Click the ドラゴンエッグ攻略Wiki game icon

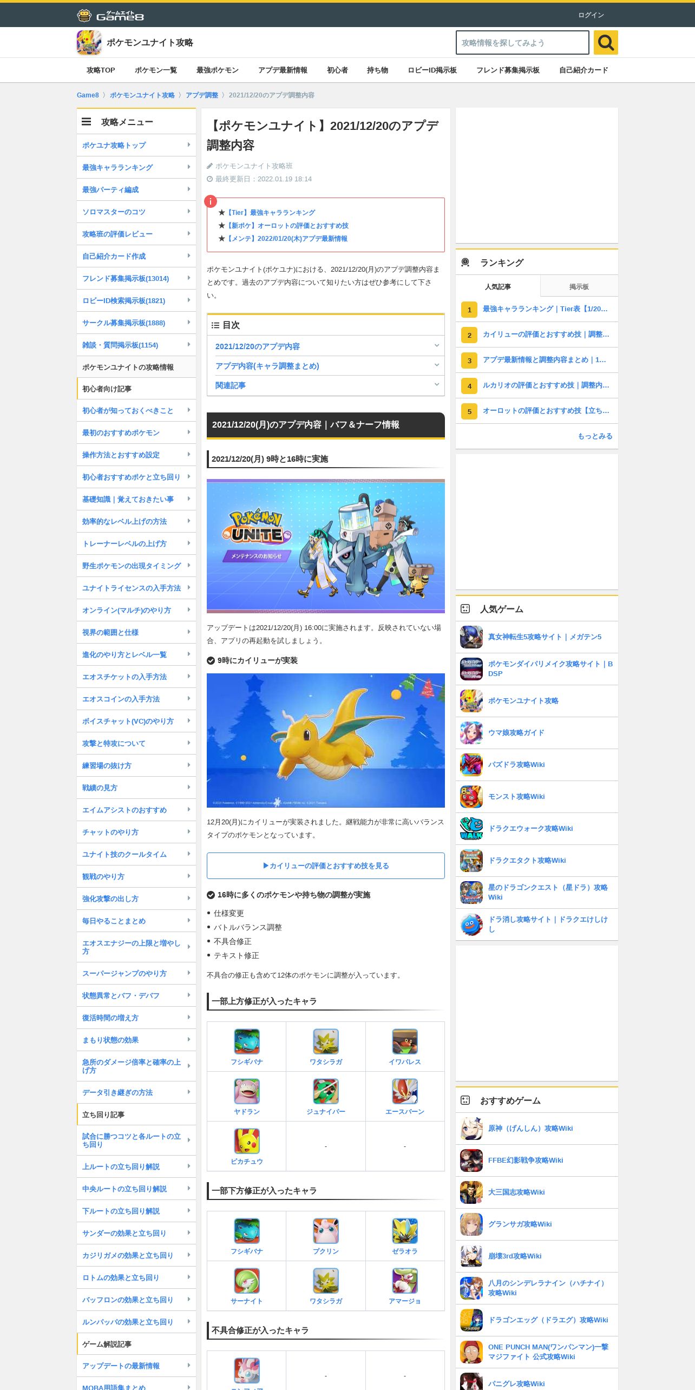click(x=471, y=1320)
